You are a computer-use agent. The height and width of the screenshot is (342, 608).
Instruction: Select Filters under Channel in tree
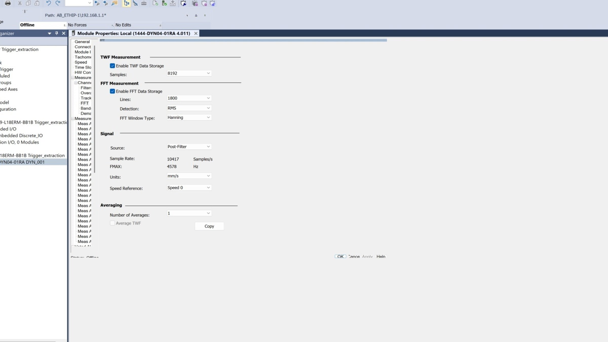pyautogui.click(x=86, y=88)
